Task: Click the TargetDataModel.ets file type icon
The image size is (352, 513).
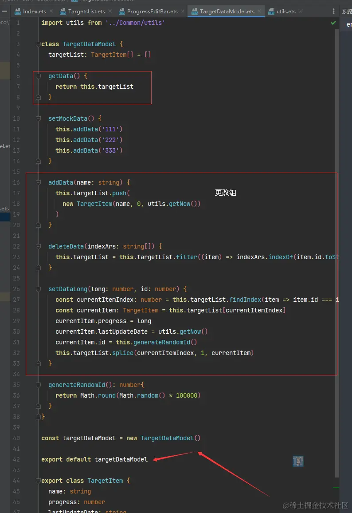Action: pos(195,12)
